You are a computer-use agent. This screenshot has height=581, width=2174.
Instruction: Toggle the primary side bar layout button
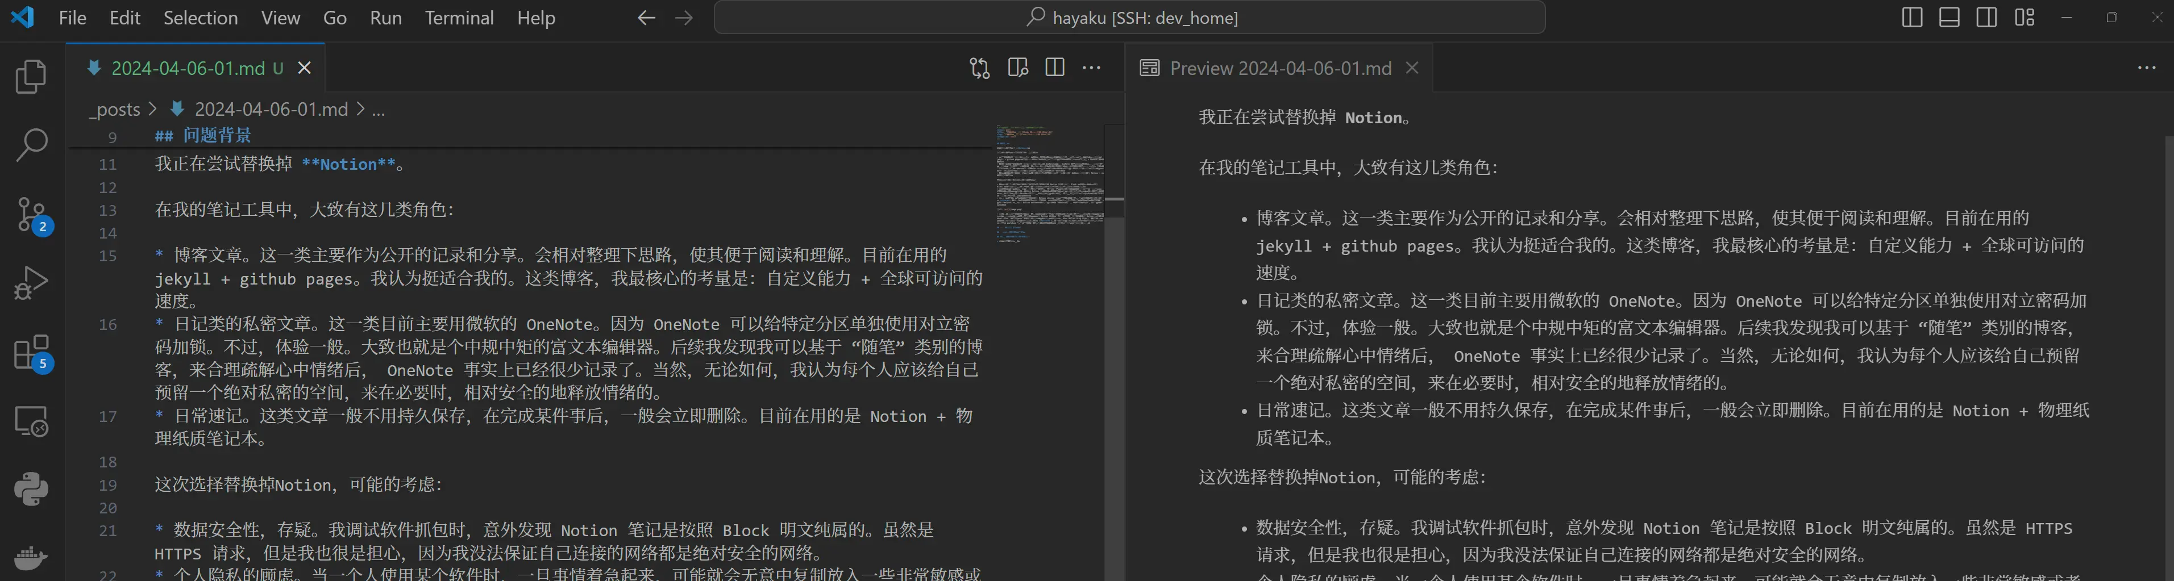[x=1913, y=18]
